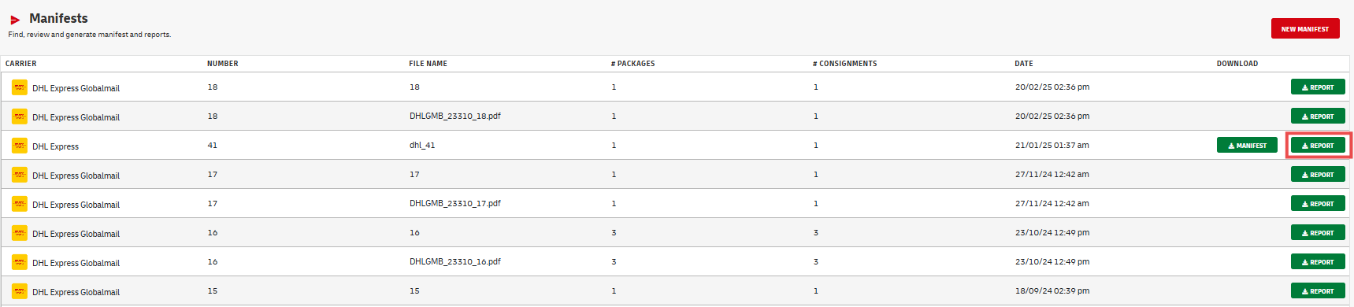The width and height of the screenshot is (1354, 307).
Task: Click the red New Manifest button
Action: 1305,28
